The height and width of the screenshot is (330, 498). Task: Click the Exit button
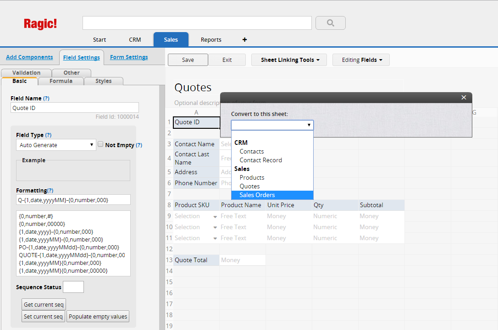[227, 60]
